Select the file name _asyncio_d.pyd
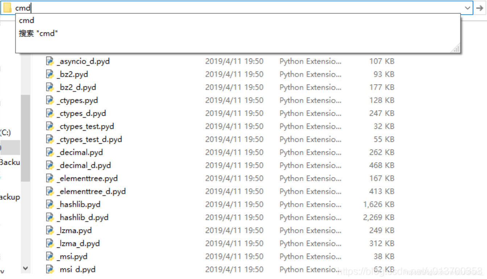Screen dimensions: 487x279 click(83, 61)
